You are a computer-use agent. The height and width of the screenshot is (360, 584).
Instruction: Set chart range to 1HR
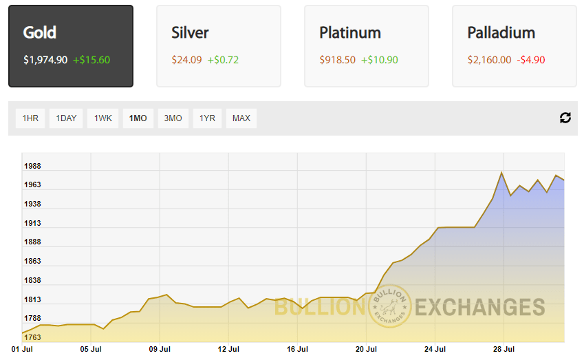point(30,118)
